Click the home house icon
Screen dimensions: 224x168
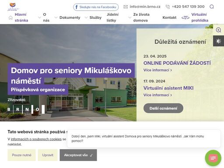[10, 17]
